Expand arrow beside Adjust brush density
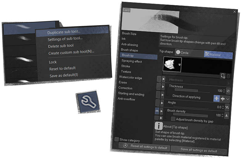The width and height of the screenshot is (241, 159). 161,118
